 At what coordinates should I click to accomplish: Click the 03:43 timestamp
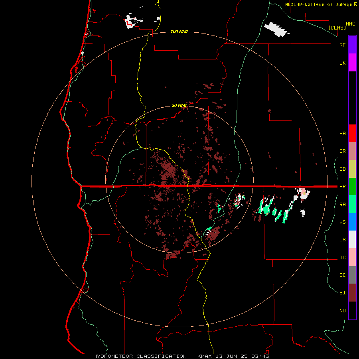coord(260,356)
